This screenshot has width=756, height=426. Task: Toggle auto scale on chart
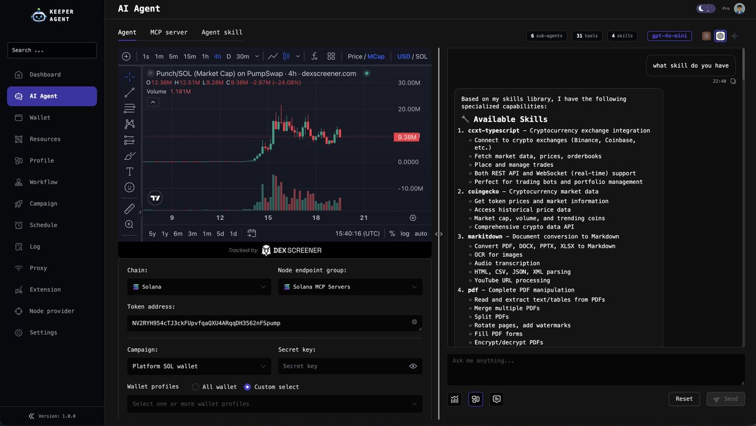[x=420, y=233]
